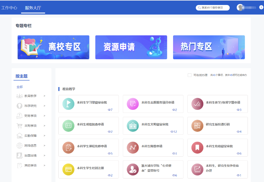264x182 pixels.
Task: Click the QR code icon for 研究生返校通行码
Action: [x=197, y=126]
